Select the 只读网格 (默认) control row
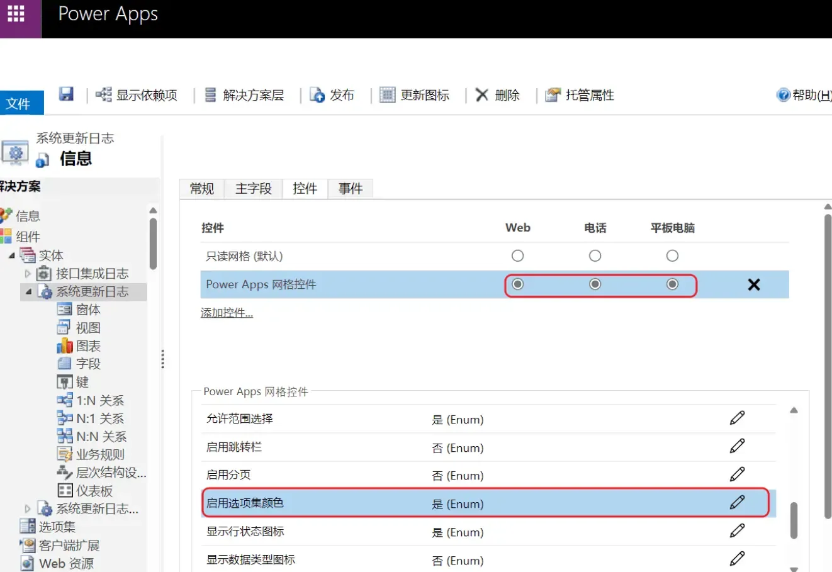 pos(495,256)
